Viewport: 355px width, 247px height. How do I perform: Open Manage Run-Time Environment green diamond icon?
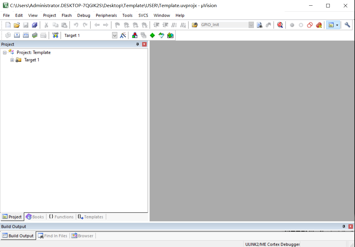tap(152, 35)
